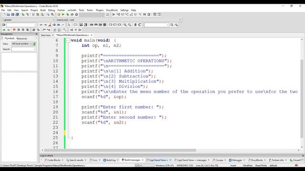Click the yellow gear Build icon
This screenshot has height=171, width=305.
[x=59, y=15]
